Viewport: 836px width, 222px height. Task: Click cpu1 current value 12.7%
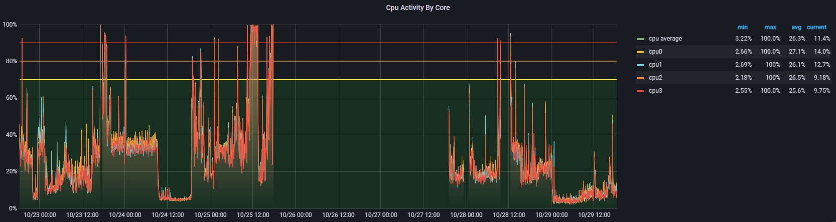click(822, 65)
